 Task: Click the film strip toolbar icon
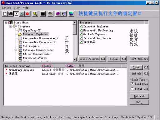point(10,14)
